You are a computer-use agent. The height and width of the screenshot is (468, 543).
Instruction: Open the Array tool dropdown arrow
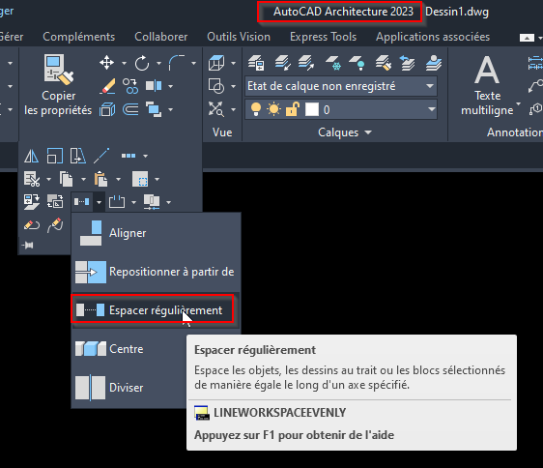[x=146, y=156]
